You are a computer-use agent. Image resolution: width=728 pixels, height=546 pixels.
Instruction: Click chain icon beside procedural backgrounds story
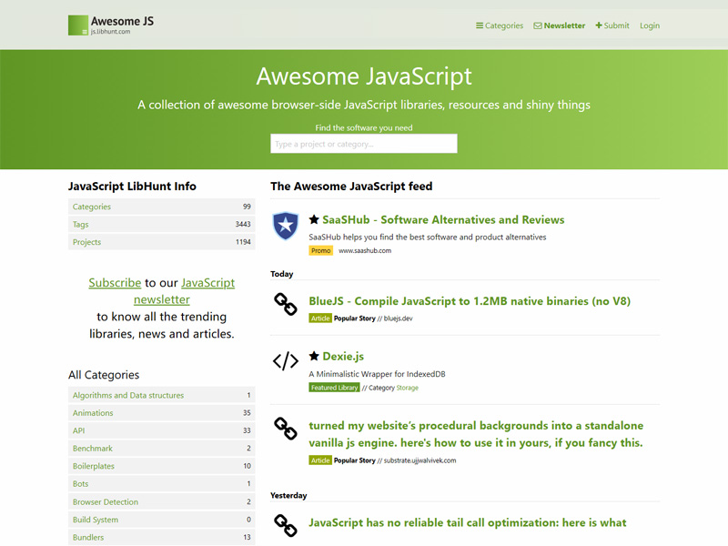(285, 429)
